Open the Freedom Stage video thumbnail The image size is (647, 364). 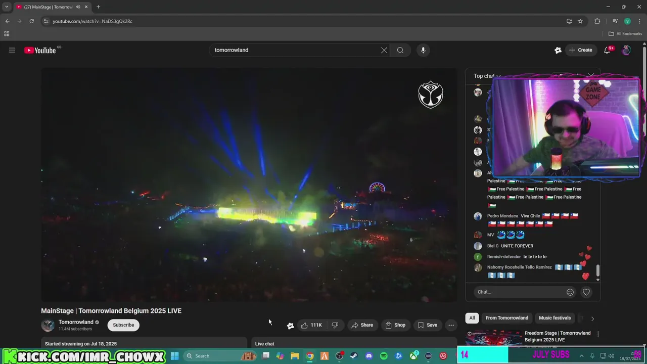point(493,338)
